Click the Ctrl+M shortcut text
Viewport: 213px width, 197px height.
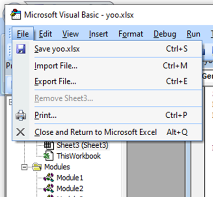tap(175, 66)
